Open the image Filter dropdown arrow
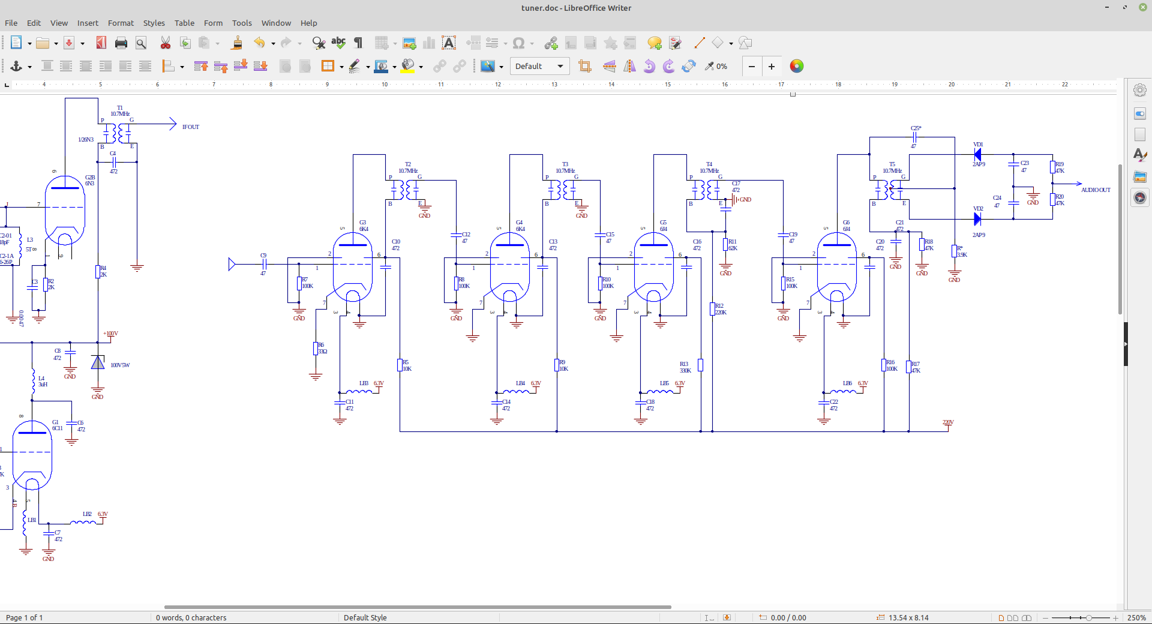The width and height of the screenshot is (1152, 624). [x=501, y=67]
